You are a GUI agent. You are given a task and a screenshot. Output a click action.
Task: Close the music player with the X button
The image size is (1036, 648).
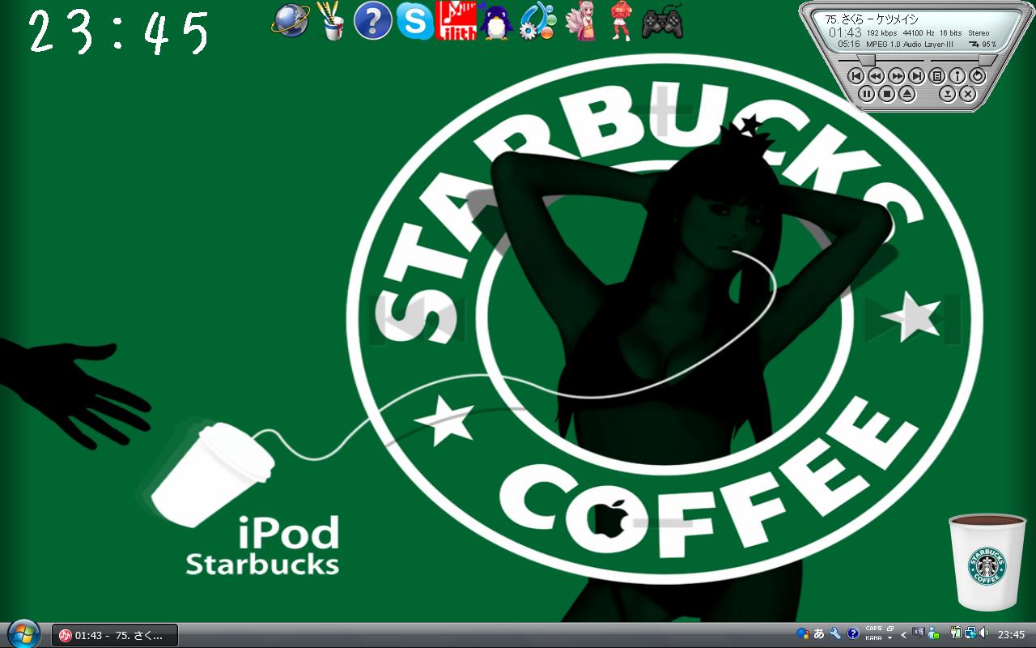[967, 94]
